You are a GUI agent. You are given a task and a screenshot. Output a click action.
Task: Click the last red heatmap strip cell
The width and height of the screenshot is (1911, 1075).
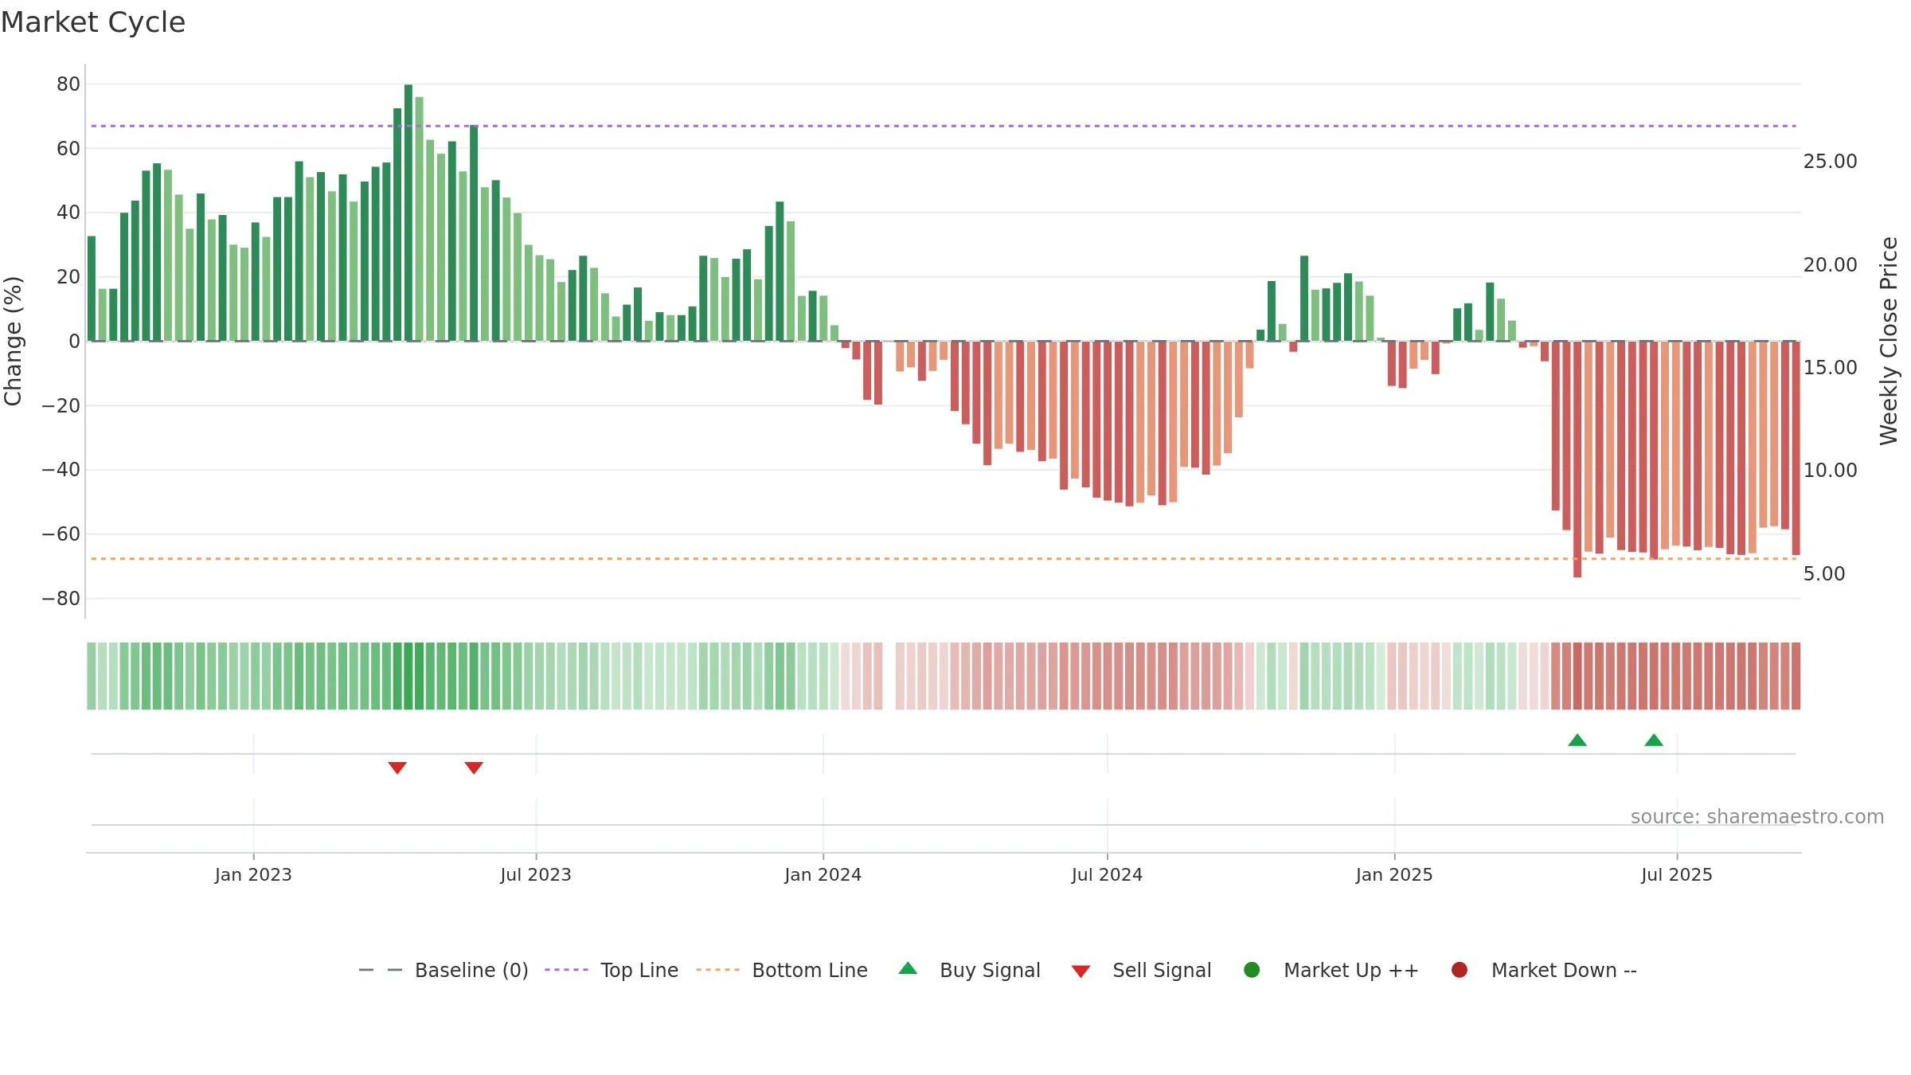pos(1796,676)
